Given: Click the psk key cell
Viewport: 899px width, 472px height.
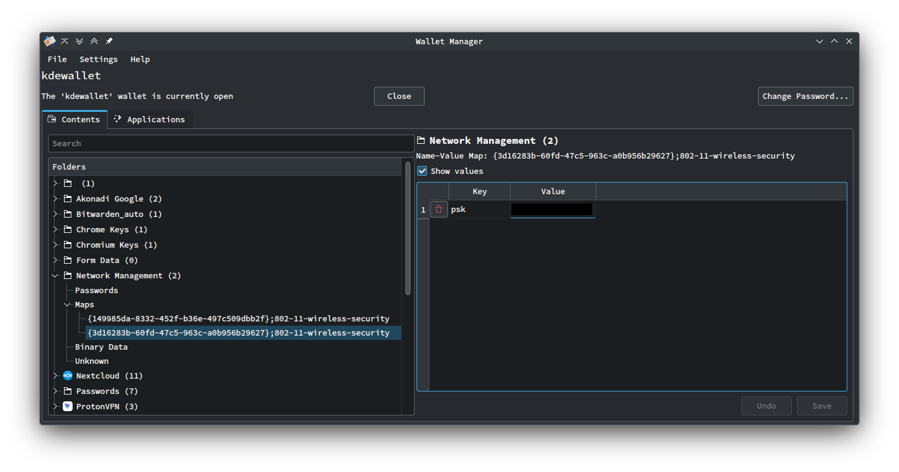Looking at the screenshot, I should [x=479, y=210].
